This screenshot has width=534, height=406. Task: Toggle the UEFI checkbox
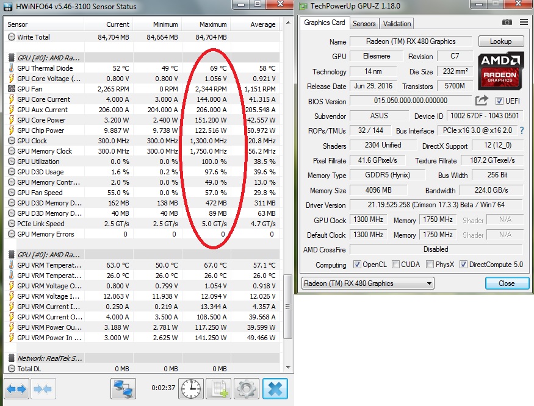(499, 101)
